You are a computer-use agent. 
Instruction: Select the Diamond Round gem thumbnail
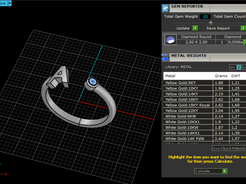click(x=170, y=39)
